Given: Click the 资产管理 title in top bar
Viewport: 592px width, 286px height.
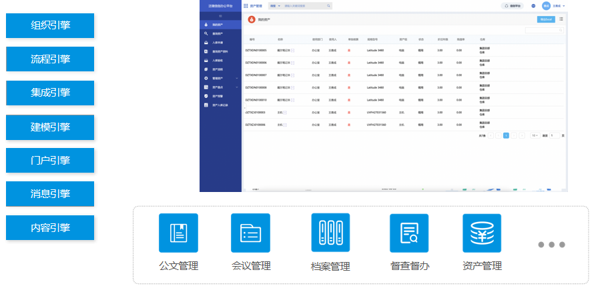Looking at the screenshot, I should click(256, 6).
